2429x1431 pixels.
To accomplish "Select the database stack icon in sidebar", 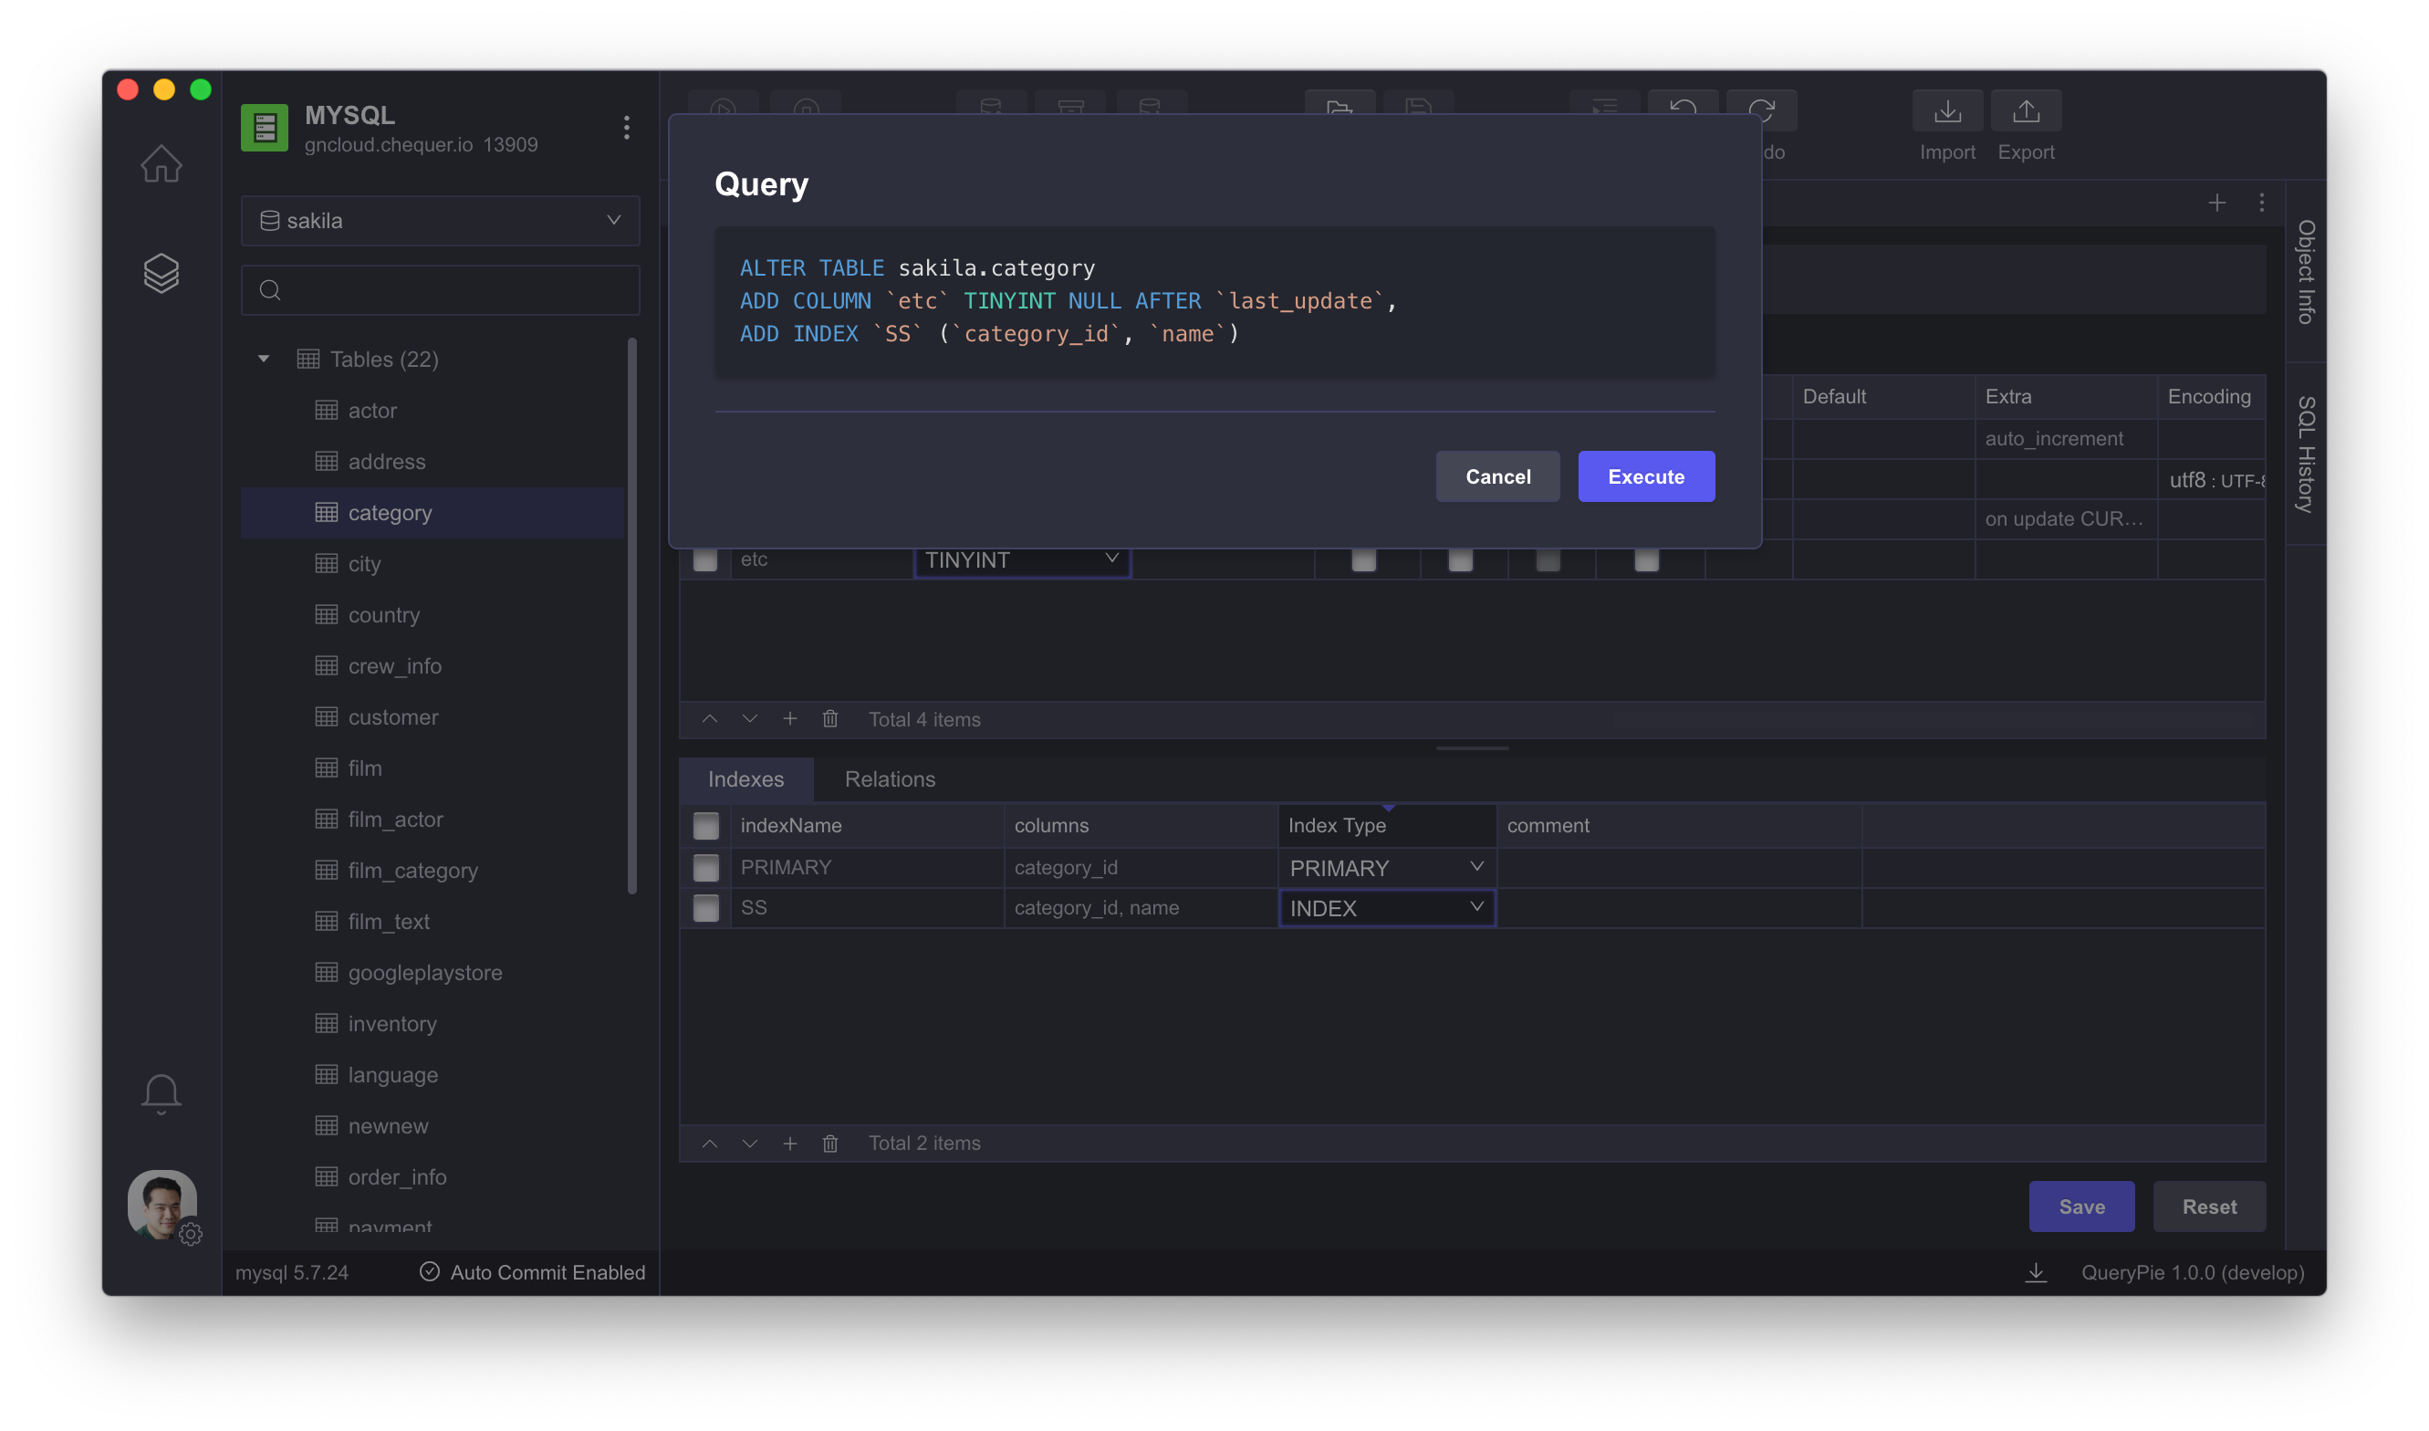I will click(x=161, y=273).
